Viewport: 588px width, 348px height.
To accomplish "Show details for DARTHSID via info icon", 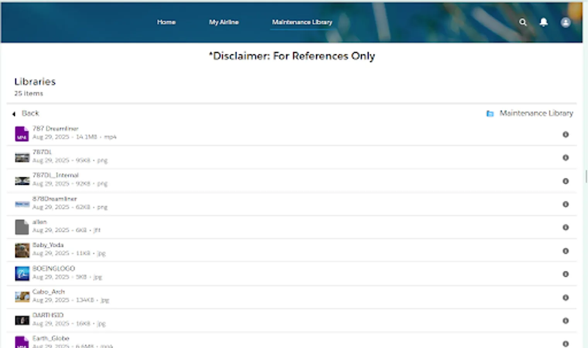I will click(565, 321).
